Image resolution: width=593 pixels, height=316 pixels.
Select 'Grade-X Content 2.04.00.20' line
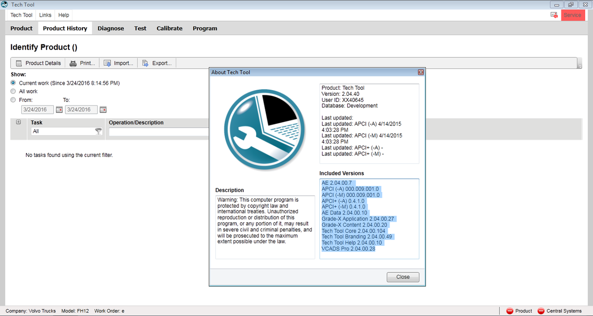[x=354, y=225]
